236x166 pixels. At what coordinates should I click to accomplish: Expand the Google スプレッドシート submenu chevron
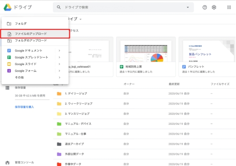(59, 57)
